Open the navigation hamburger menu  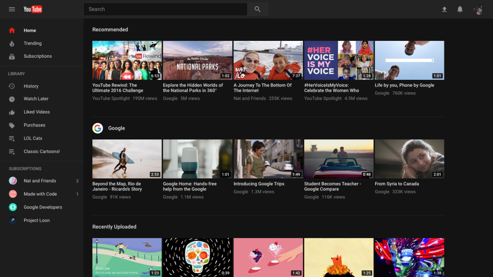coord(12,9)
